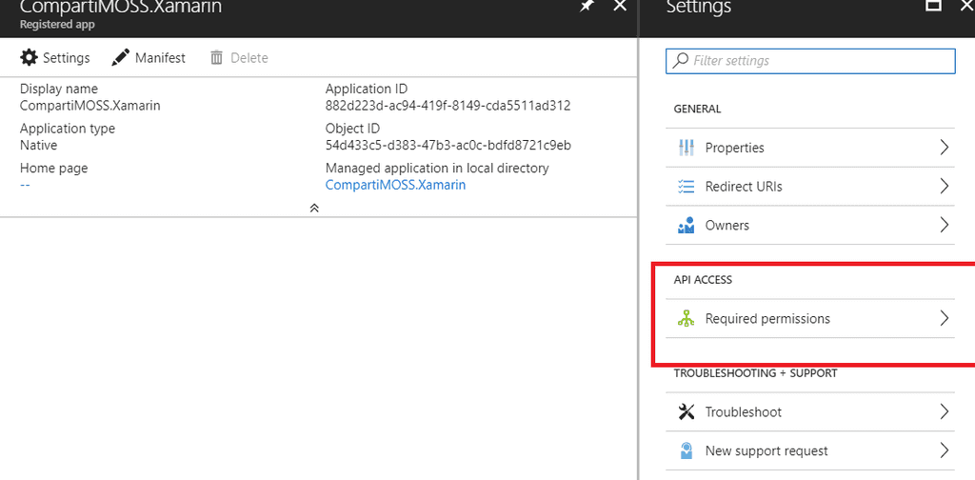Click the Required permissions network icon
975x480 pixels.
(x=686, y=319)
